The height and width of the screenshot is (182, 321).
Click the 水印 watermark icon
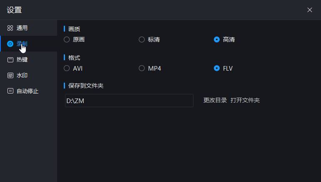point(10,75)
